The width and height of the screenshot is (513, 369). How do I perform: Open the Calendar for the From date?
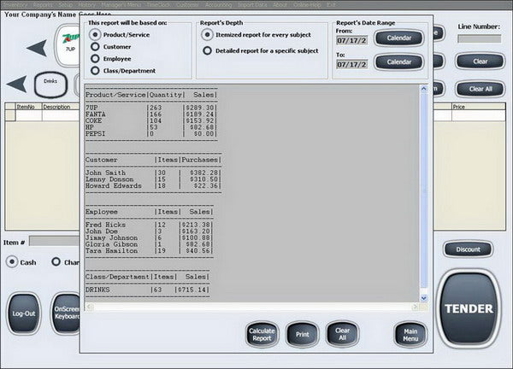[x=399, y=38]
